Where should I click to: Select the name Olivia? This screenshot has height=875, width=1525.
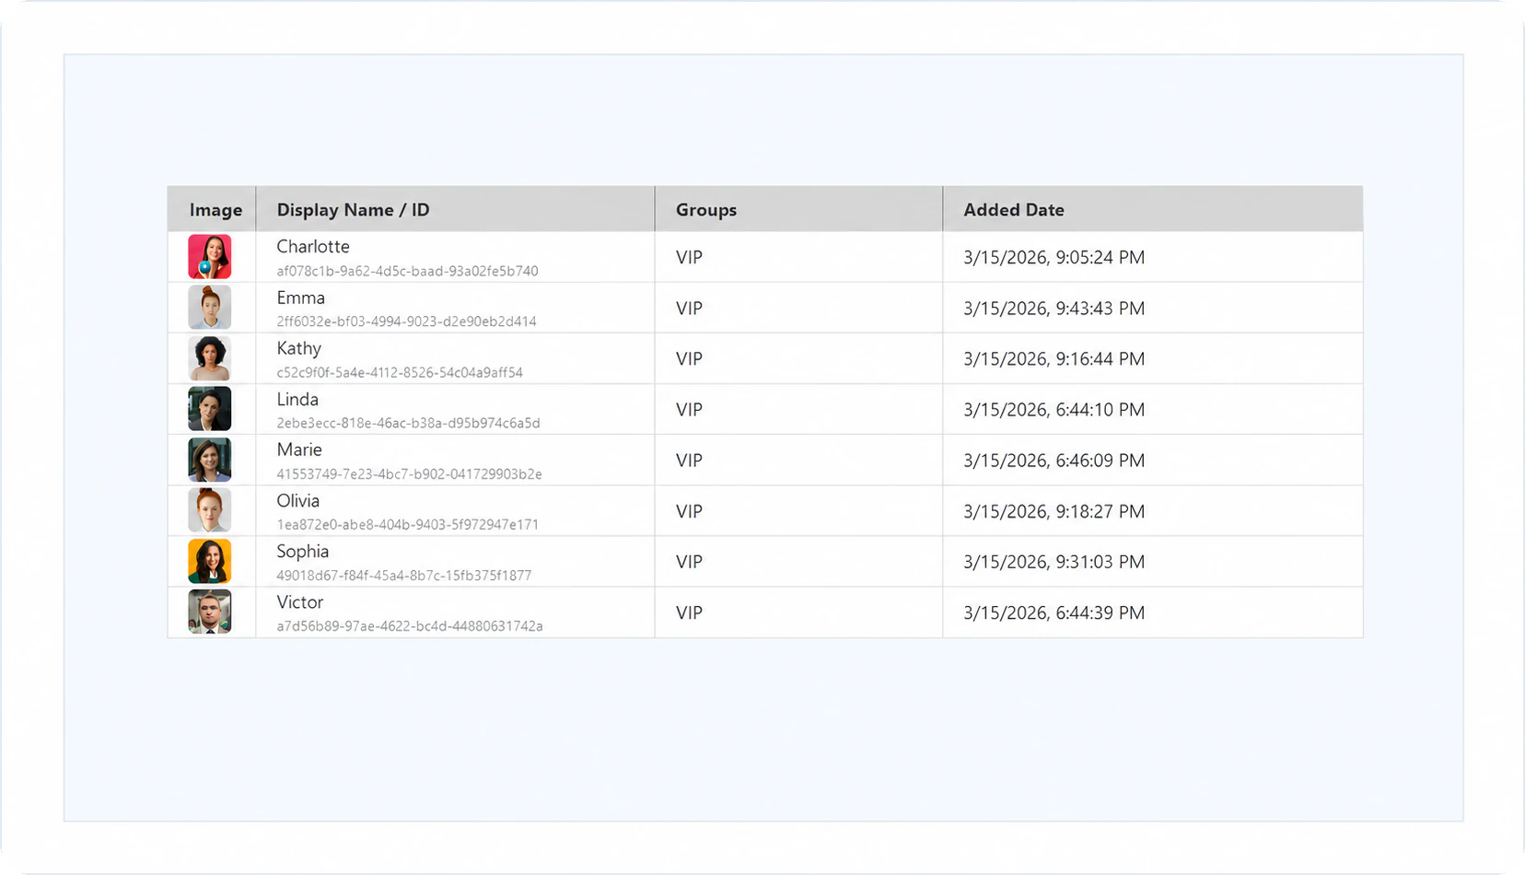(x=298, y=500)
